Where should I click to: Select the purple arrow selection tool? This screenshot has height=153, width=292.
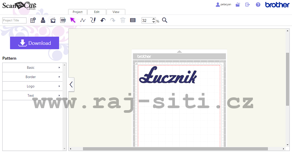click(x=73, y=20)
